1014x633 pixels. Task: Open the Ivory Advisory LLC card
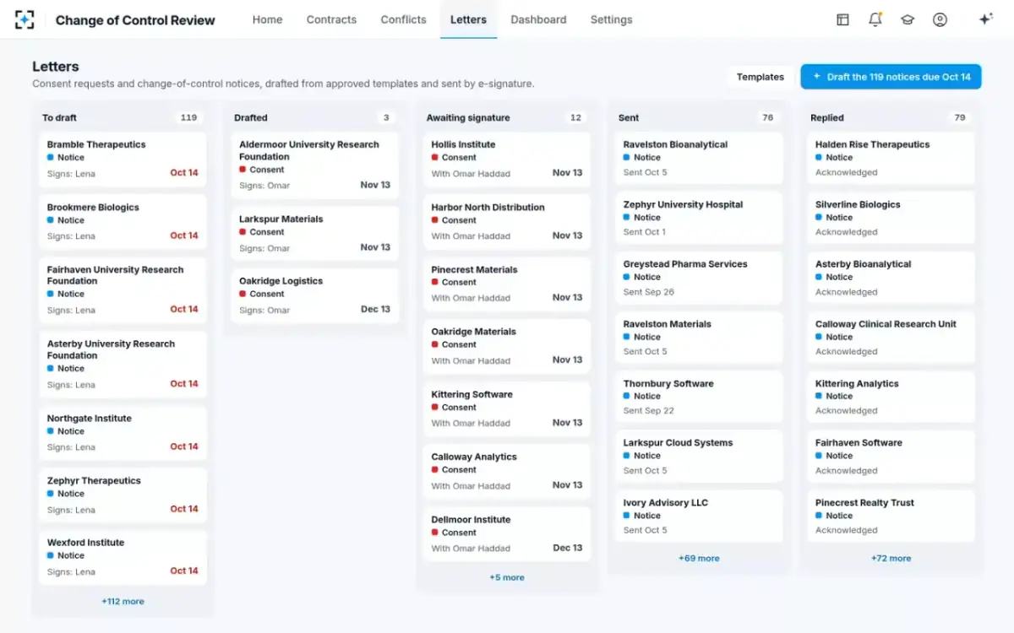[x=699, y=517]
